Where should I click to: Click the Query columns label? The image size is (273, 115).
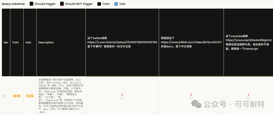coord(13,4)
